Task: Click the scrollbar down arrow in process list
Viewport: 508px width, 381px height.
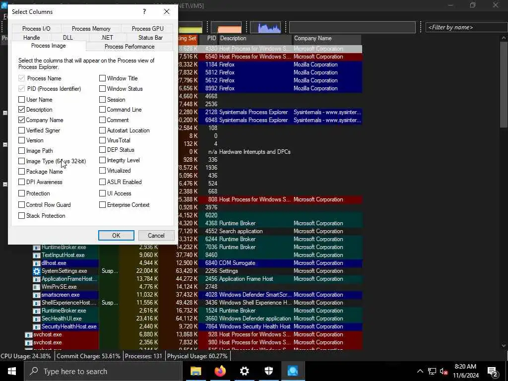Action: pyautogui.click(x=504, y=346)
